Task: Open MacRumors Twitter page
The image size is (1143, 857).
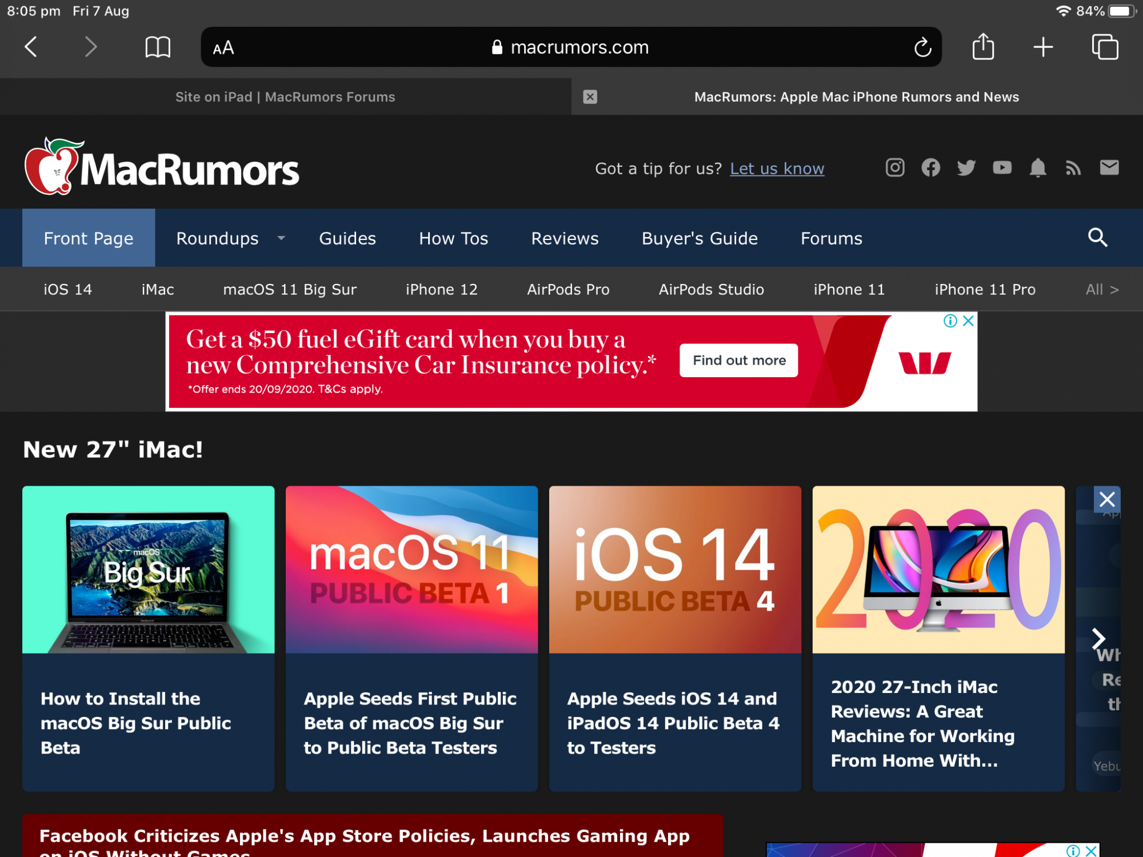Action: click(x=966, y=167)
